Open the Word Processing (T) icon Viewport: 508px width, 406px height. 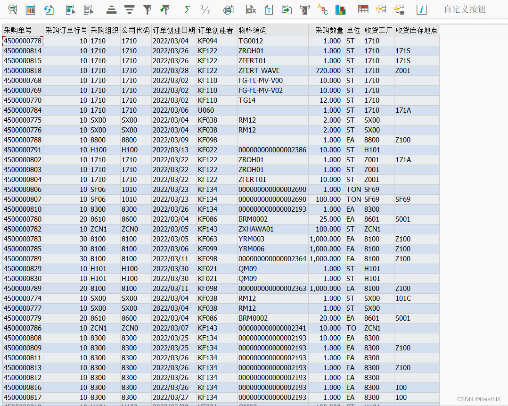pyautogui.click(x=269, y=9)
